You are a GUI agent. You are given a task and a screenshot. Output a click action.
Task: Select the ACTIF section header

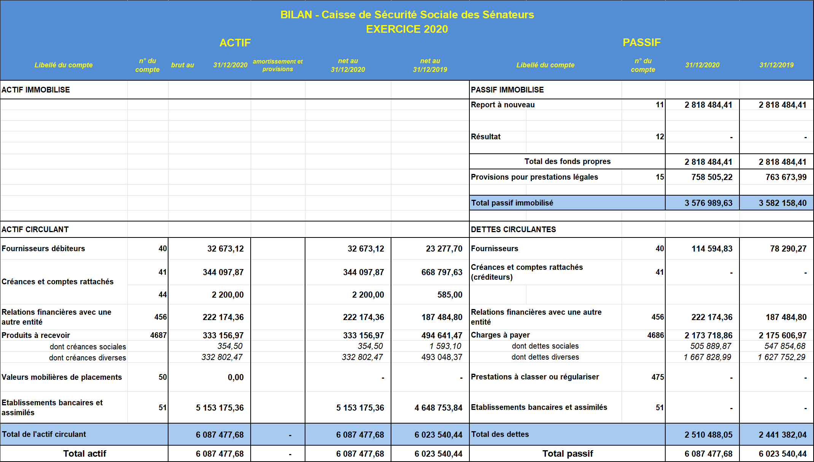(235, 43)
